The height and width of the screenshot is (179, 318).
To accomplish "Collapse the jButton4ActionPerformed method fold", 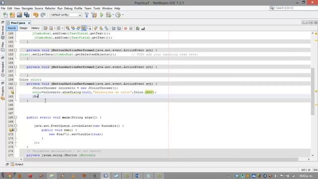I will coord(15,67).
